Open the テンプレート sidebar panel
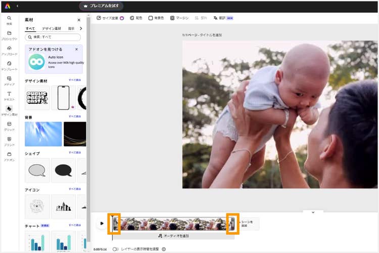This screenshot has width=379, height=253. pos(9,66)
